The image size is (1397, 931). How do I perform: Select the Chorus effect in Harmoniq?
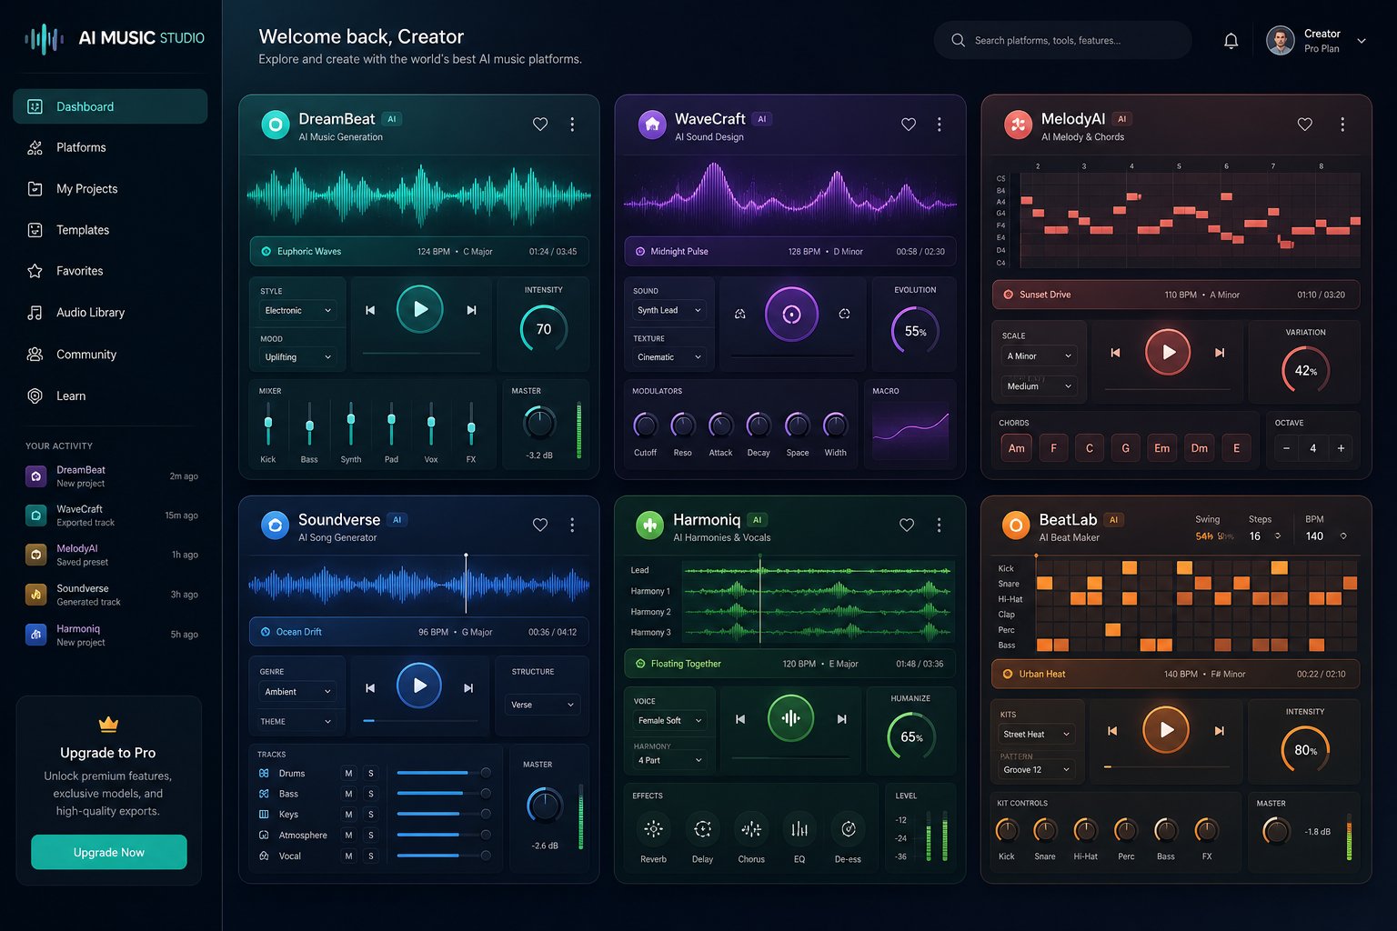[751, 828]
